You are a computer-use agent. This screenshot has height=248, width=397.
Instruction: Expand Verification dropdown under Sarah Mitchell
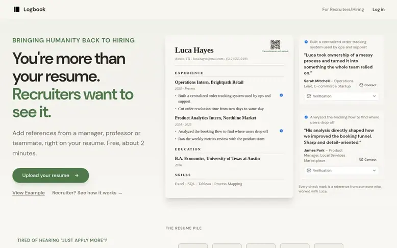(x=341, y=96)
